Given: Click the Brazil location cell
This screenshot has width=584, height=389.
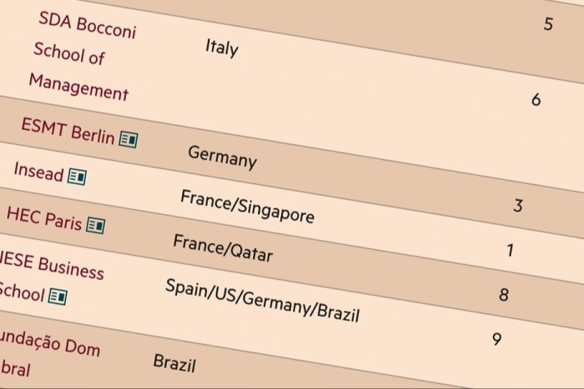Looking at the screenshot, I should pos(174,363).
